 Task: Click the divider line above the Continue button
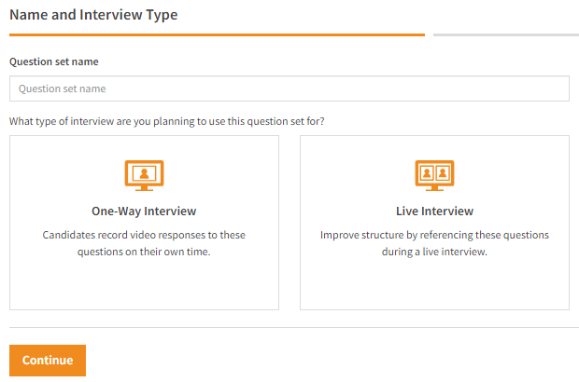(289, 328)
